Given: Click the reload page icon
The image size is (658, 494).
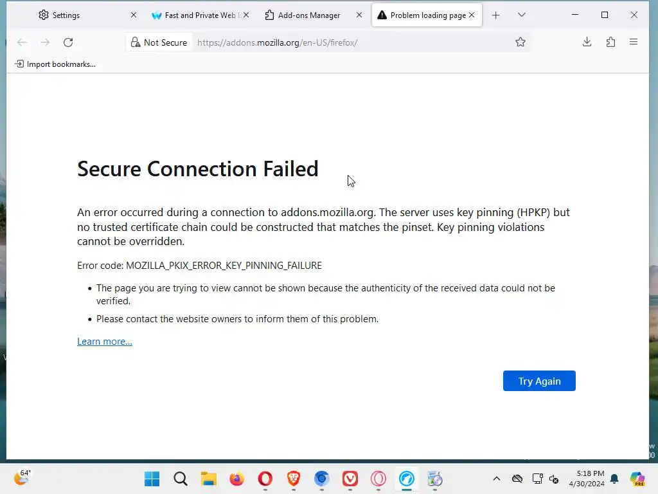Looking at the screenshot, I should click(x=68, y=42).
